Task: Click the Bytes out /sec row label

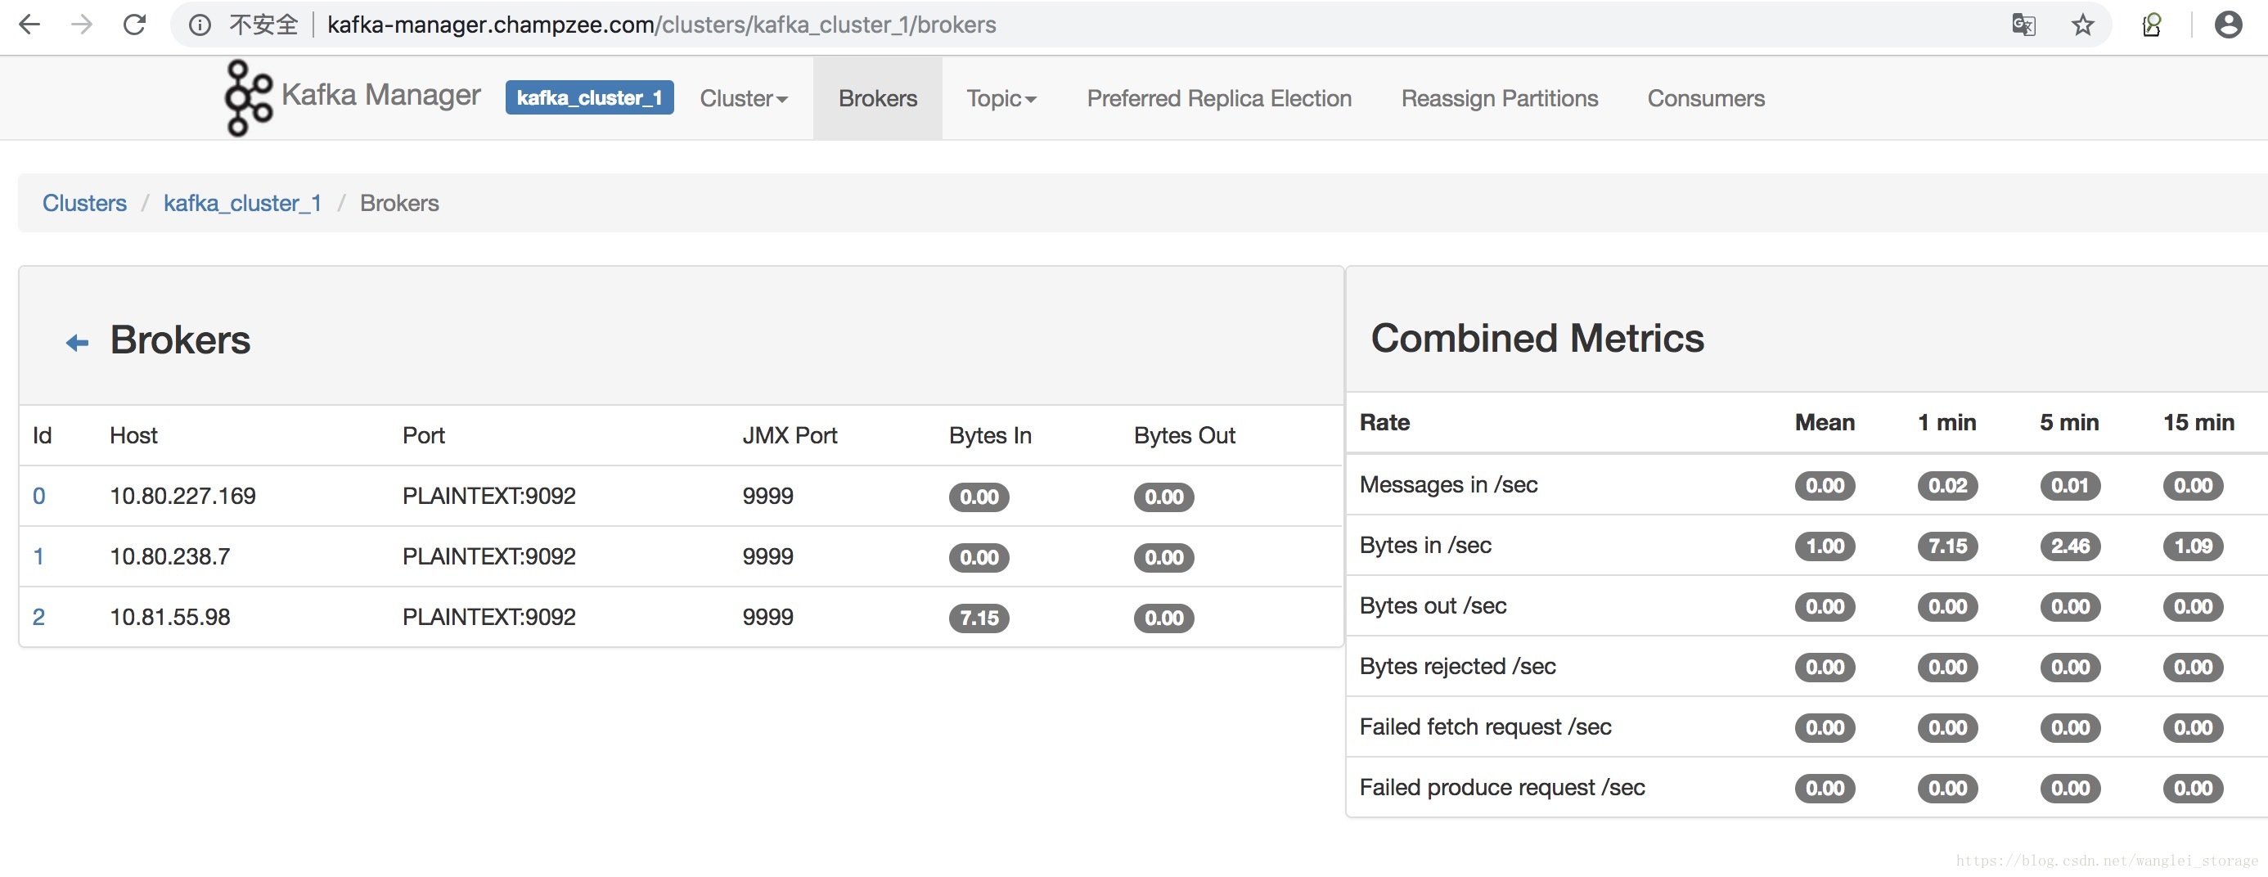Action: tap(1433, 605)
